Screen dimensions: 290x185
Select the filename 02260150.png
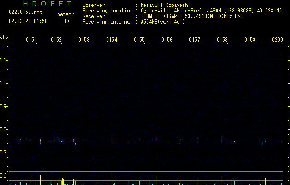[x=25, y=12]
